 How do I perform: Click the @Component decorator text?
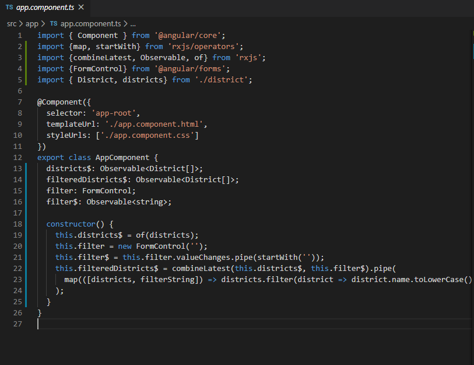pyautogui.click(x=59, y=102)
